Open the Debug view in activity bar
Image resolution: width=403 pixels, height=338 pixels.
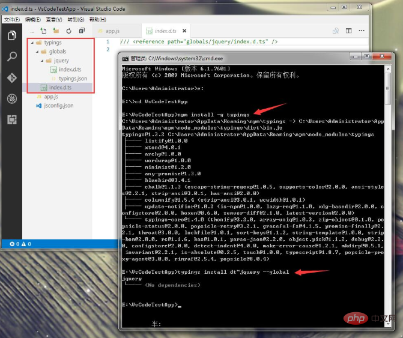tap(11, 98)
